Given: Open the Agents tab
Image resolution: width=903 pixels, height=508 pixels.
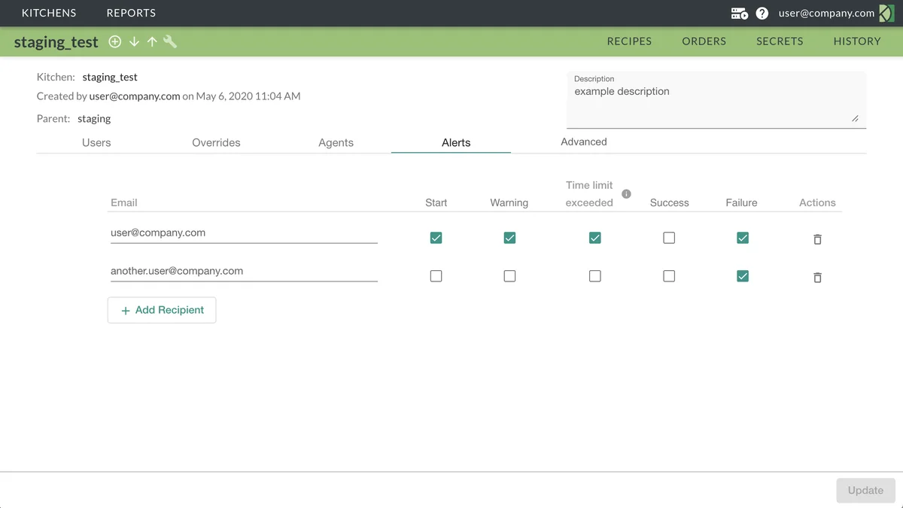Looking at the screenshot, I should [336, 142].
